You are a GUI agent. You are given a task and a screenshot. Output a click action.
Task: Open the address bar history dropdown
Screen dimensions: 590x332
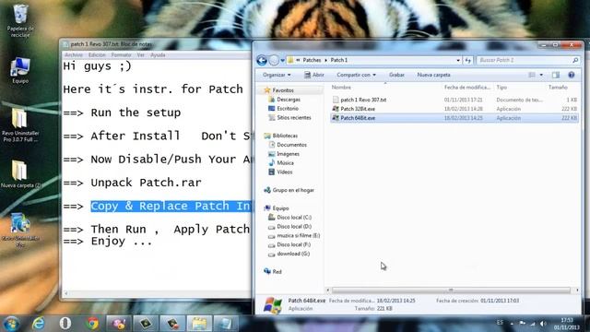[x=458, y=60]
